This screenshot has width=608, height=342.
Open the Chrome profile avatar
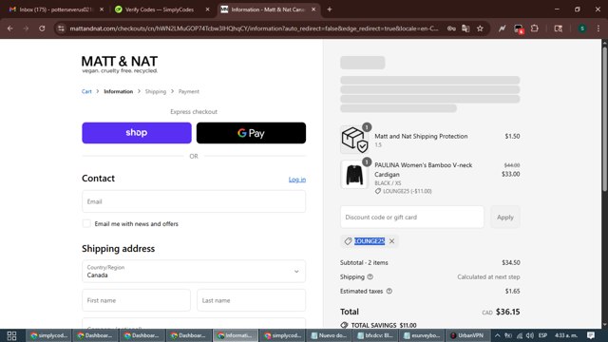click(x=582, y=28)
